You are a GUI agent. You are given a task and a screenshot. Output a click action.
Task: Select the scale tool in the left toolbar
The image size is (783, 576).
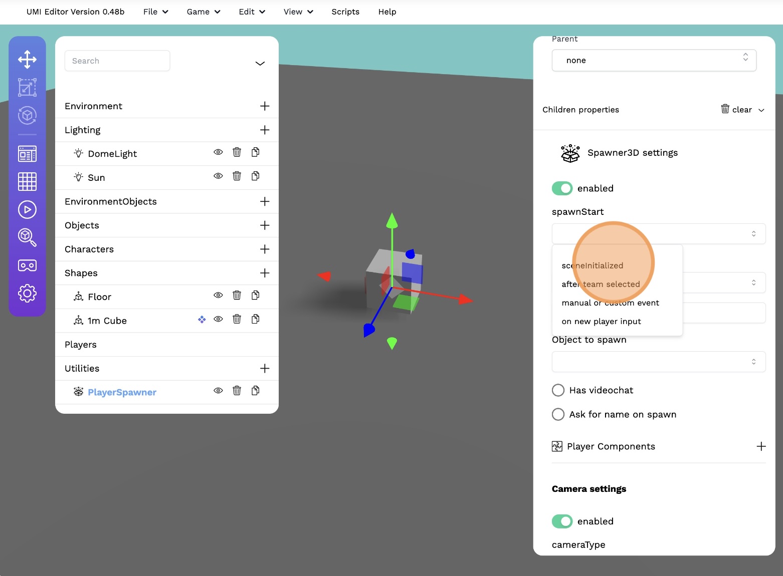(x=27, y=87)
